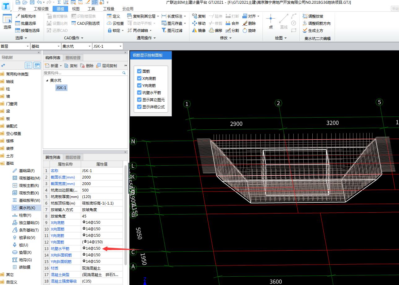Click CAD识别选项 recognition options

click(86, 23)
